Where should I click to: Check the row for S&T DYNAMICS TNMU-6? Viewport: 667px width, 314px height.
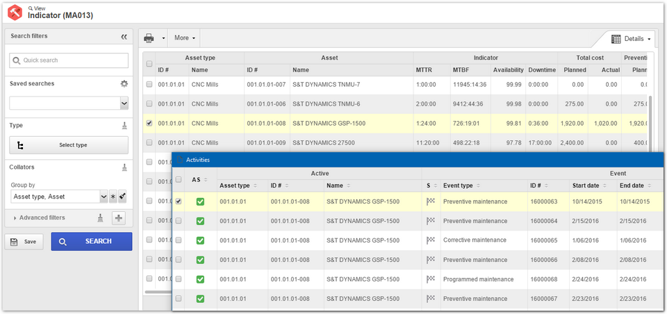[x=149, y=104]
